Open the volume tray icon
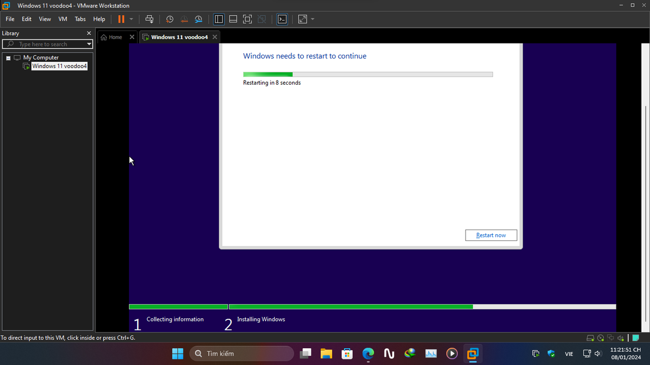The width and height of the screenshot is (650, 365). pos(598,353)
